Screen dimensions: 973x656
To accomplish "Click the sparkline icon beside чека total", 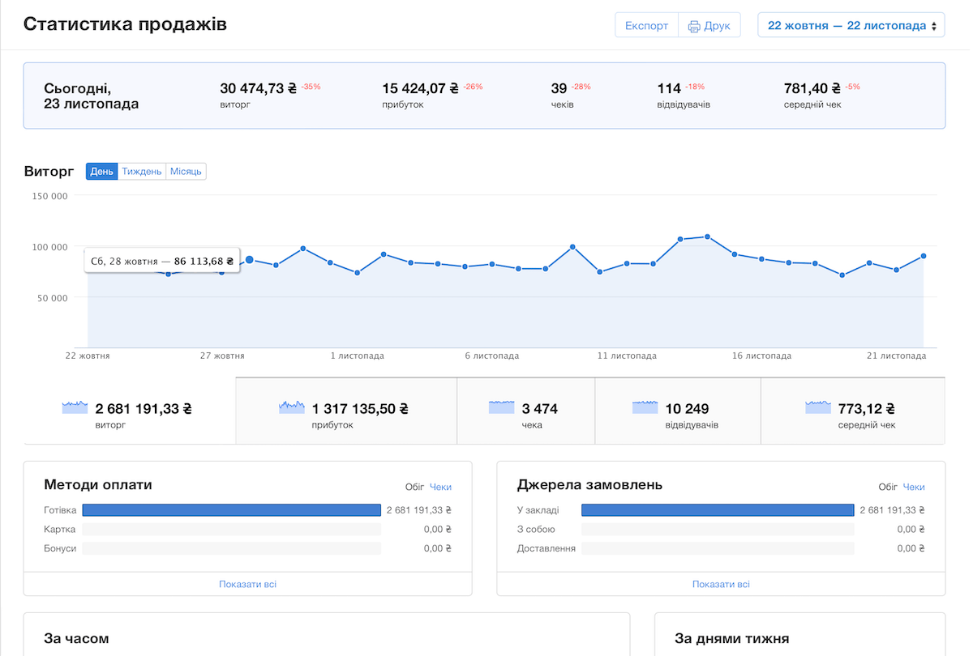I will tap(501, 407).
